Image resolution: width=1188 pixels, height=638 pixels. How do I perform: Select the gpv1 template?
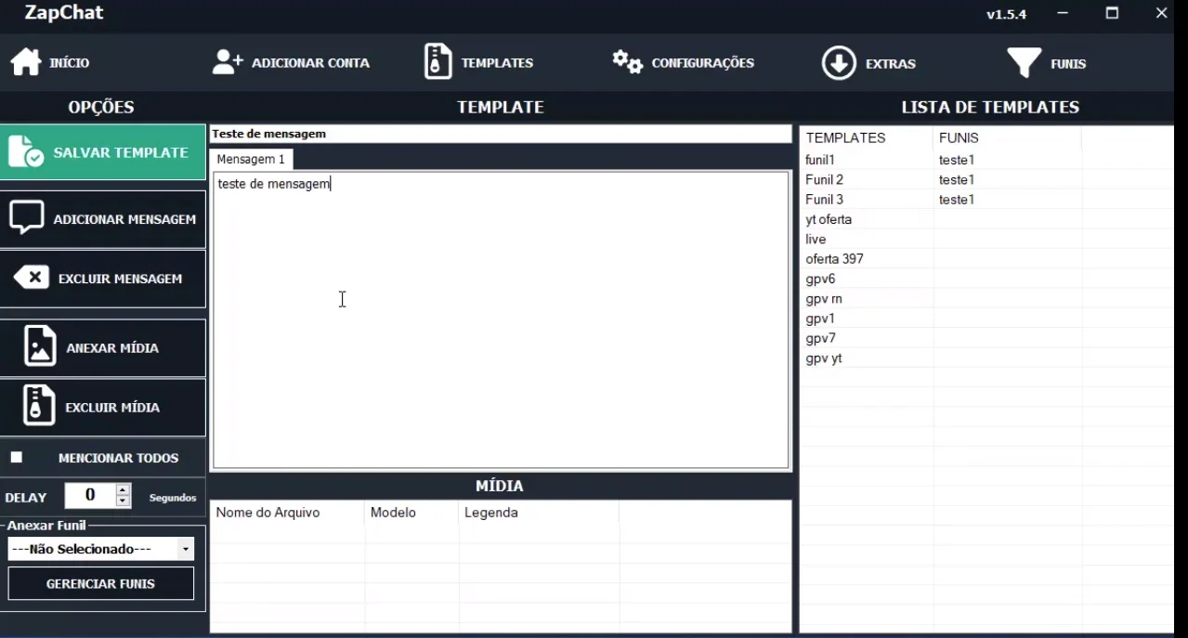pyautogui.click(x=820, y=319)
